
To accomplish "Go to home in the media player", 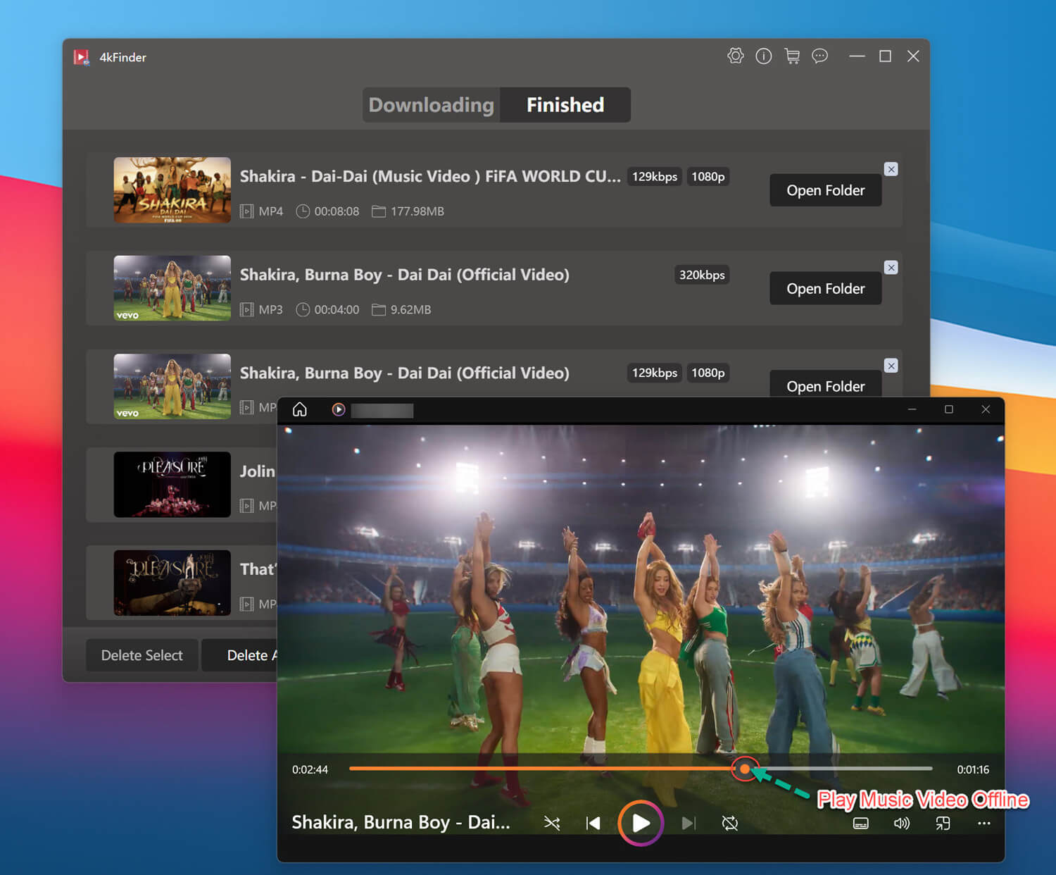I will [x=300, y=409].
